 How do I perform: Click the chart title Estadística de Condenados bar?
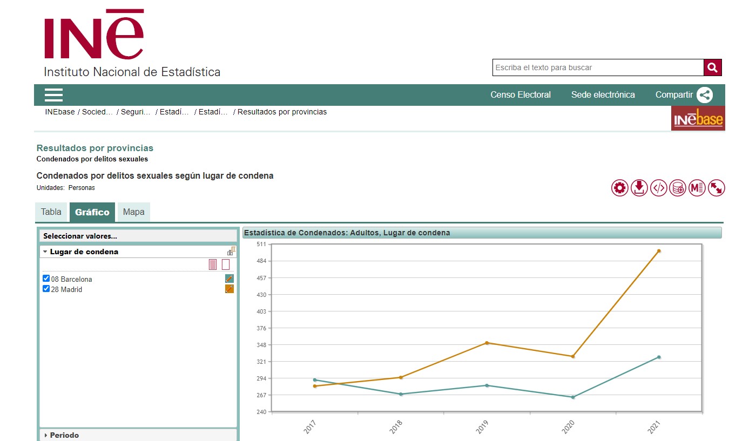[482, 233]
